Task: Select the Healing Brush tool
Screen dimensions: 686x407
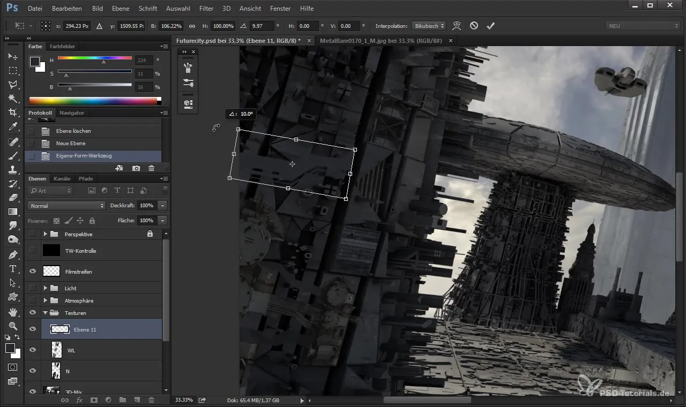Action: [x=13, y=142]
